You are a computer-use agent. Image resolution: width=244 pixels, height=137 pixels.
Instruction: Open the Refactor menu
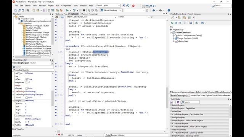(x=42, y=6)
